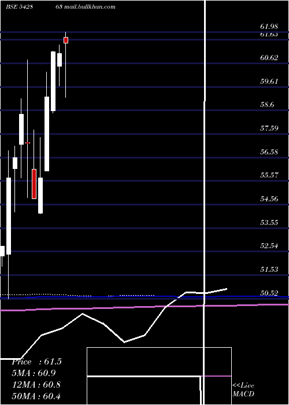The height and width of the screenshot is (405, 289).
Task: Click the 5MA : 60.9 value
Action: (34, 373)
